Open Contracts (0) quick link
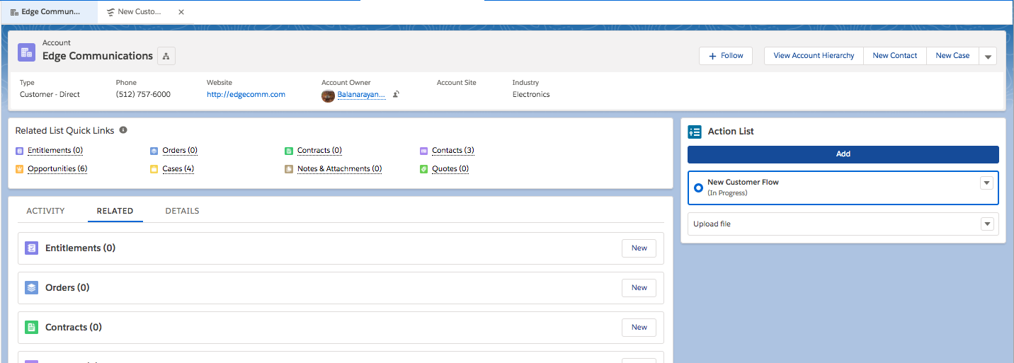This screenshot has width=1014, height=363. coord(319,151)
